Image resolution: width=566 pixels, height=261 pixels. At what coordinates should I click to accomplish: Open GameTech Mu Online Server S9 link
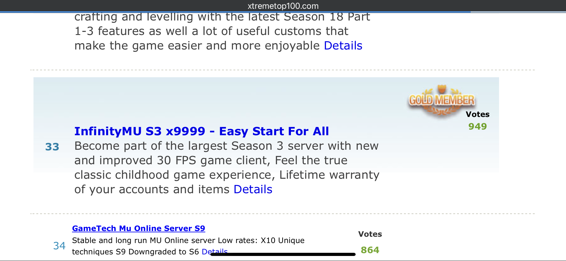coord(138,228)
